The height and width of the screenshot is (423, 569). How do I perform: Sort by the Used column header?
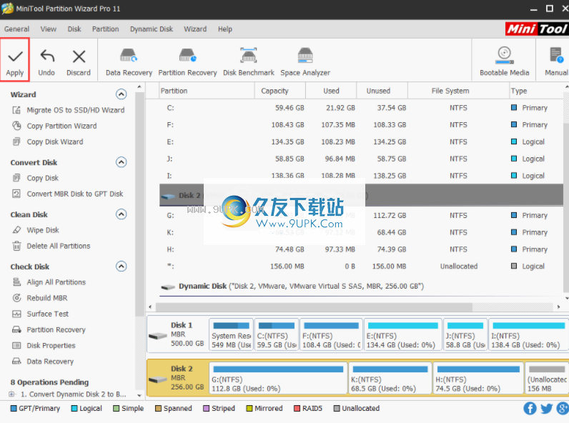point(331,91)
